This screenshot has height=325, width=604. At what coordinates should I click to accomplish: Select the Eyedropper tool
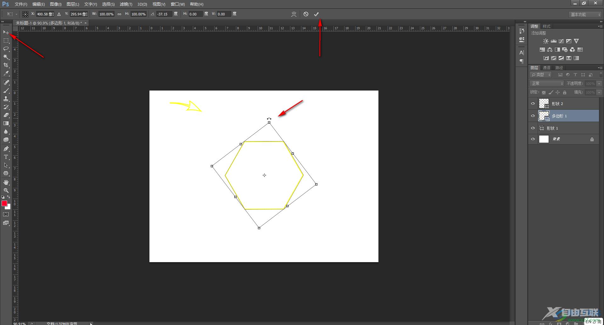tap(6, 74)
